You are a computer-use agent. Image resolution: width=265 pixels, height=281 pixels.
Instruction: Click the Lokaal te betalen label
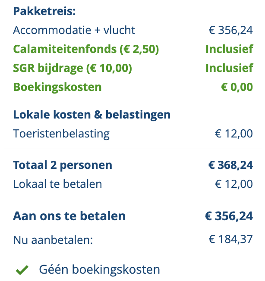click(58, 184)
